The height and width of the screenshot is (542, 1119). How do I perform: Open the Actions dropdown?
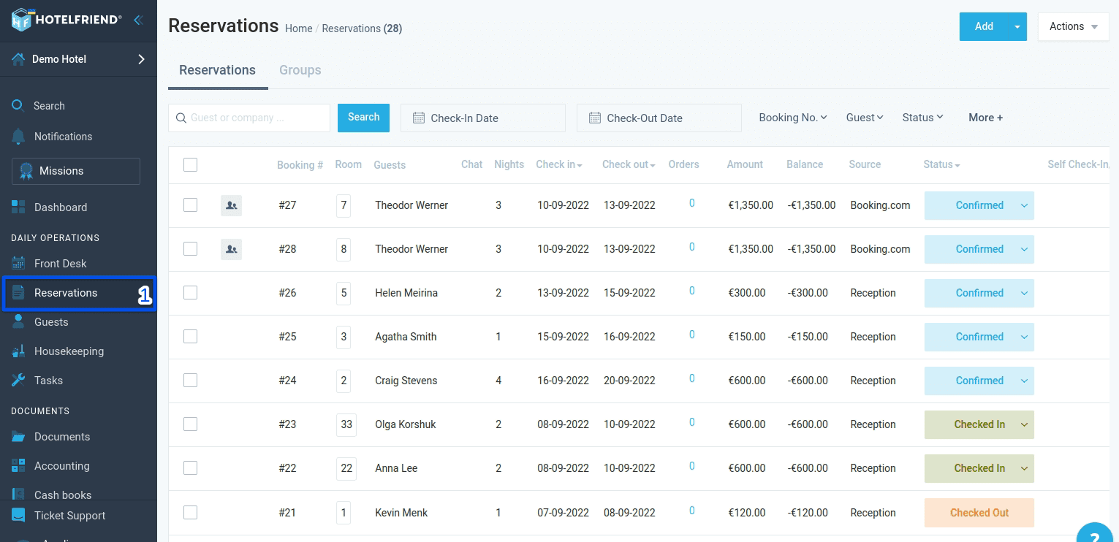point(1073,27)
